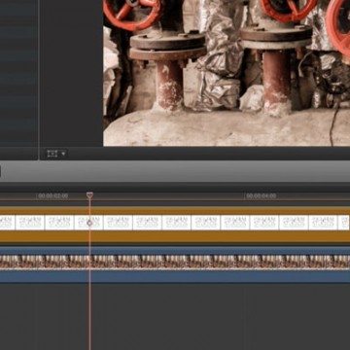The width and height of the screenshot is (350, 350).
Task: Select the keyframe diamond on the logo clip
Action: click(x=89, y=223)
